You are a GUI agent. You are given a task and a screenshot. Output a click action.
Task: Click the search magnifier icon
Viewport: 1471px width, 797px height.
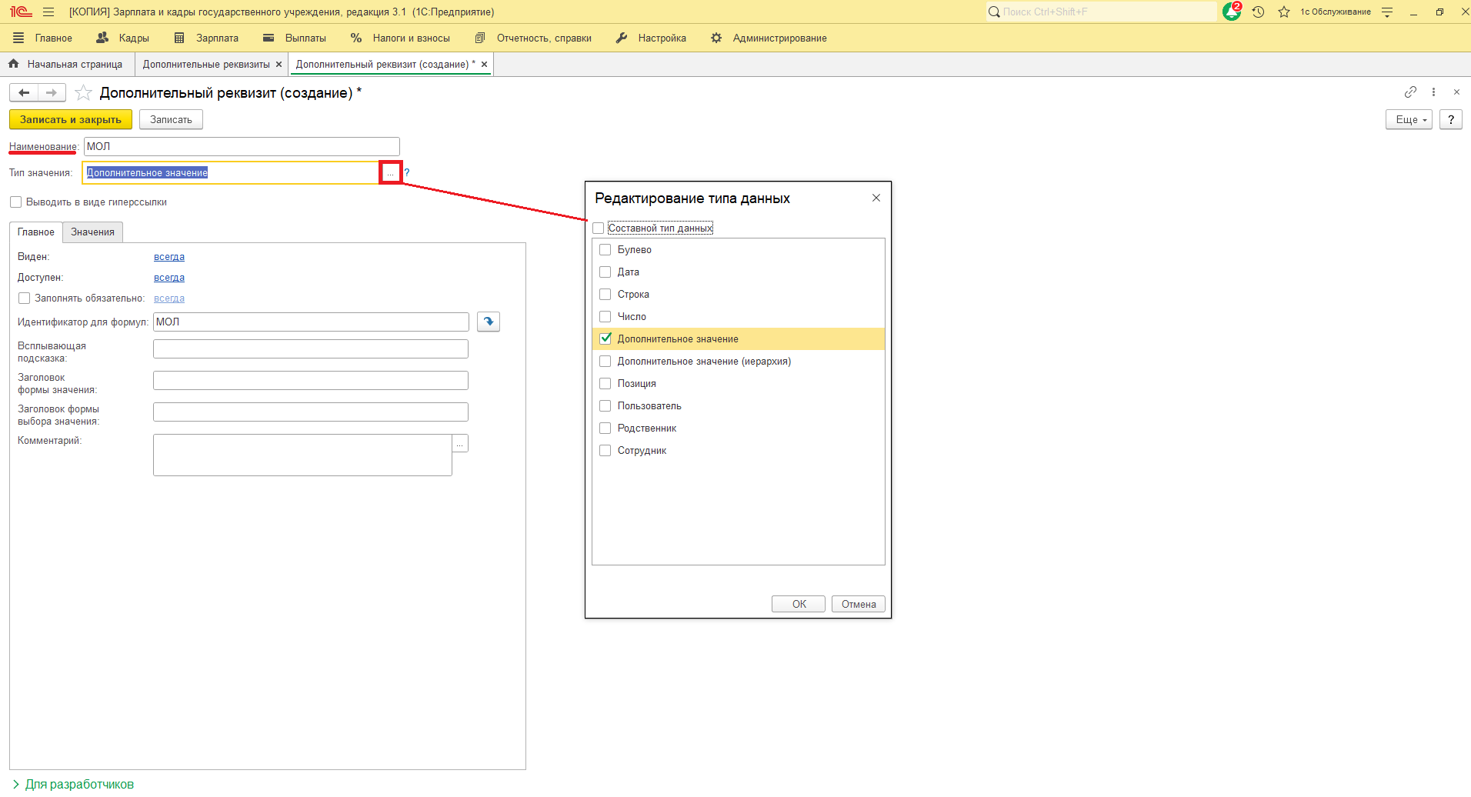tap(994, 12)
